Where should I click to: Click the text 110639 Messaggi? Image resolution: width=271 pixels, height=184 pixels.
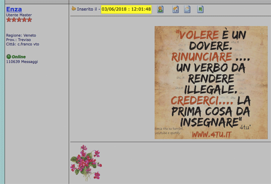(22, 62)
